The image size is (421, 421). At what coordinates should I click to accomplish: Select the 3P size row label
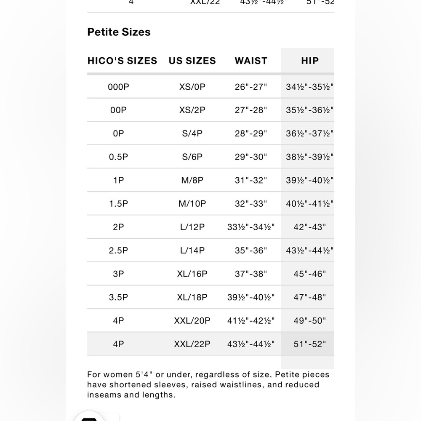point(118,274)
